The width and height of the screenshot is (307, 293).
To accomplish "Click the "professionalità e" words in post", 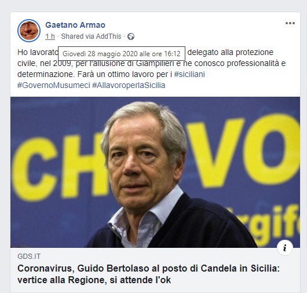I will point(256,64).
